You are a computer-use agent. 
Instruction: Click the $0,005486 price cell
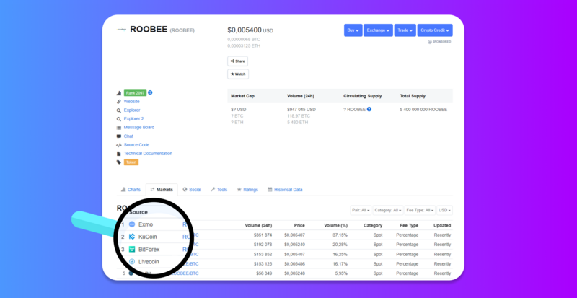coord(294,264)
